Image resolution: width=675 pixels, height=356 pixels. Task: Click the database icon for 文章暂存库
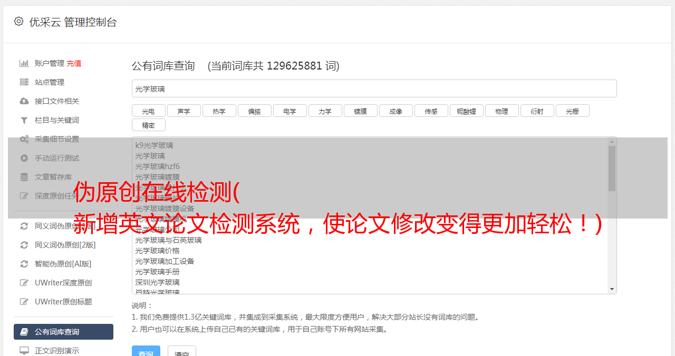coord(24,177)
